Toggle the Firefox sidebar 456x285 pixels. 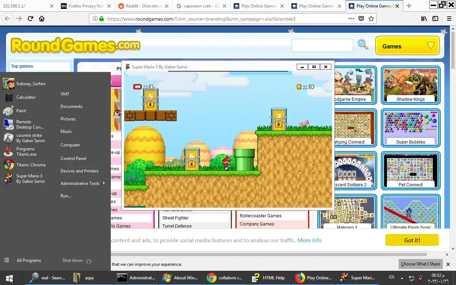pyautogui.click(x=435, y=19)
